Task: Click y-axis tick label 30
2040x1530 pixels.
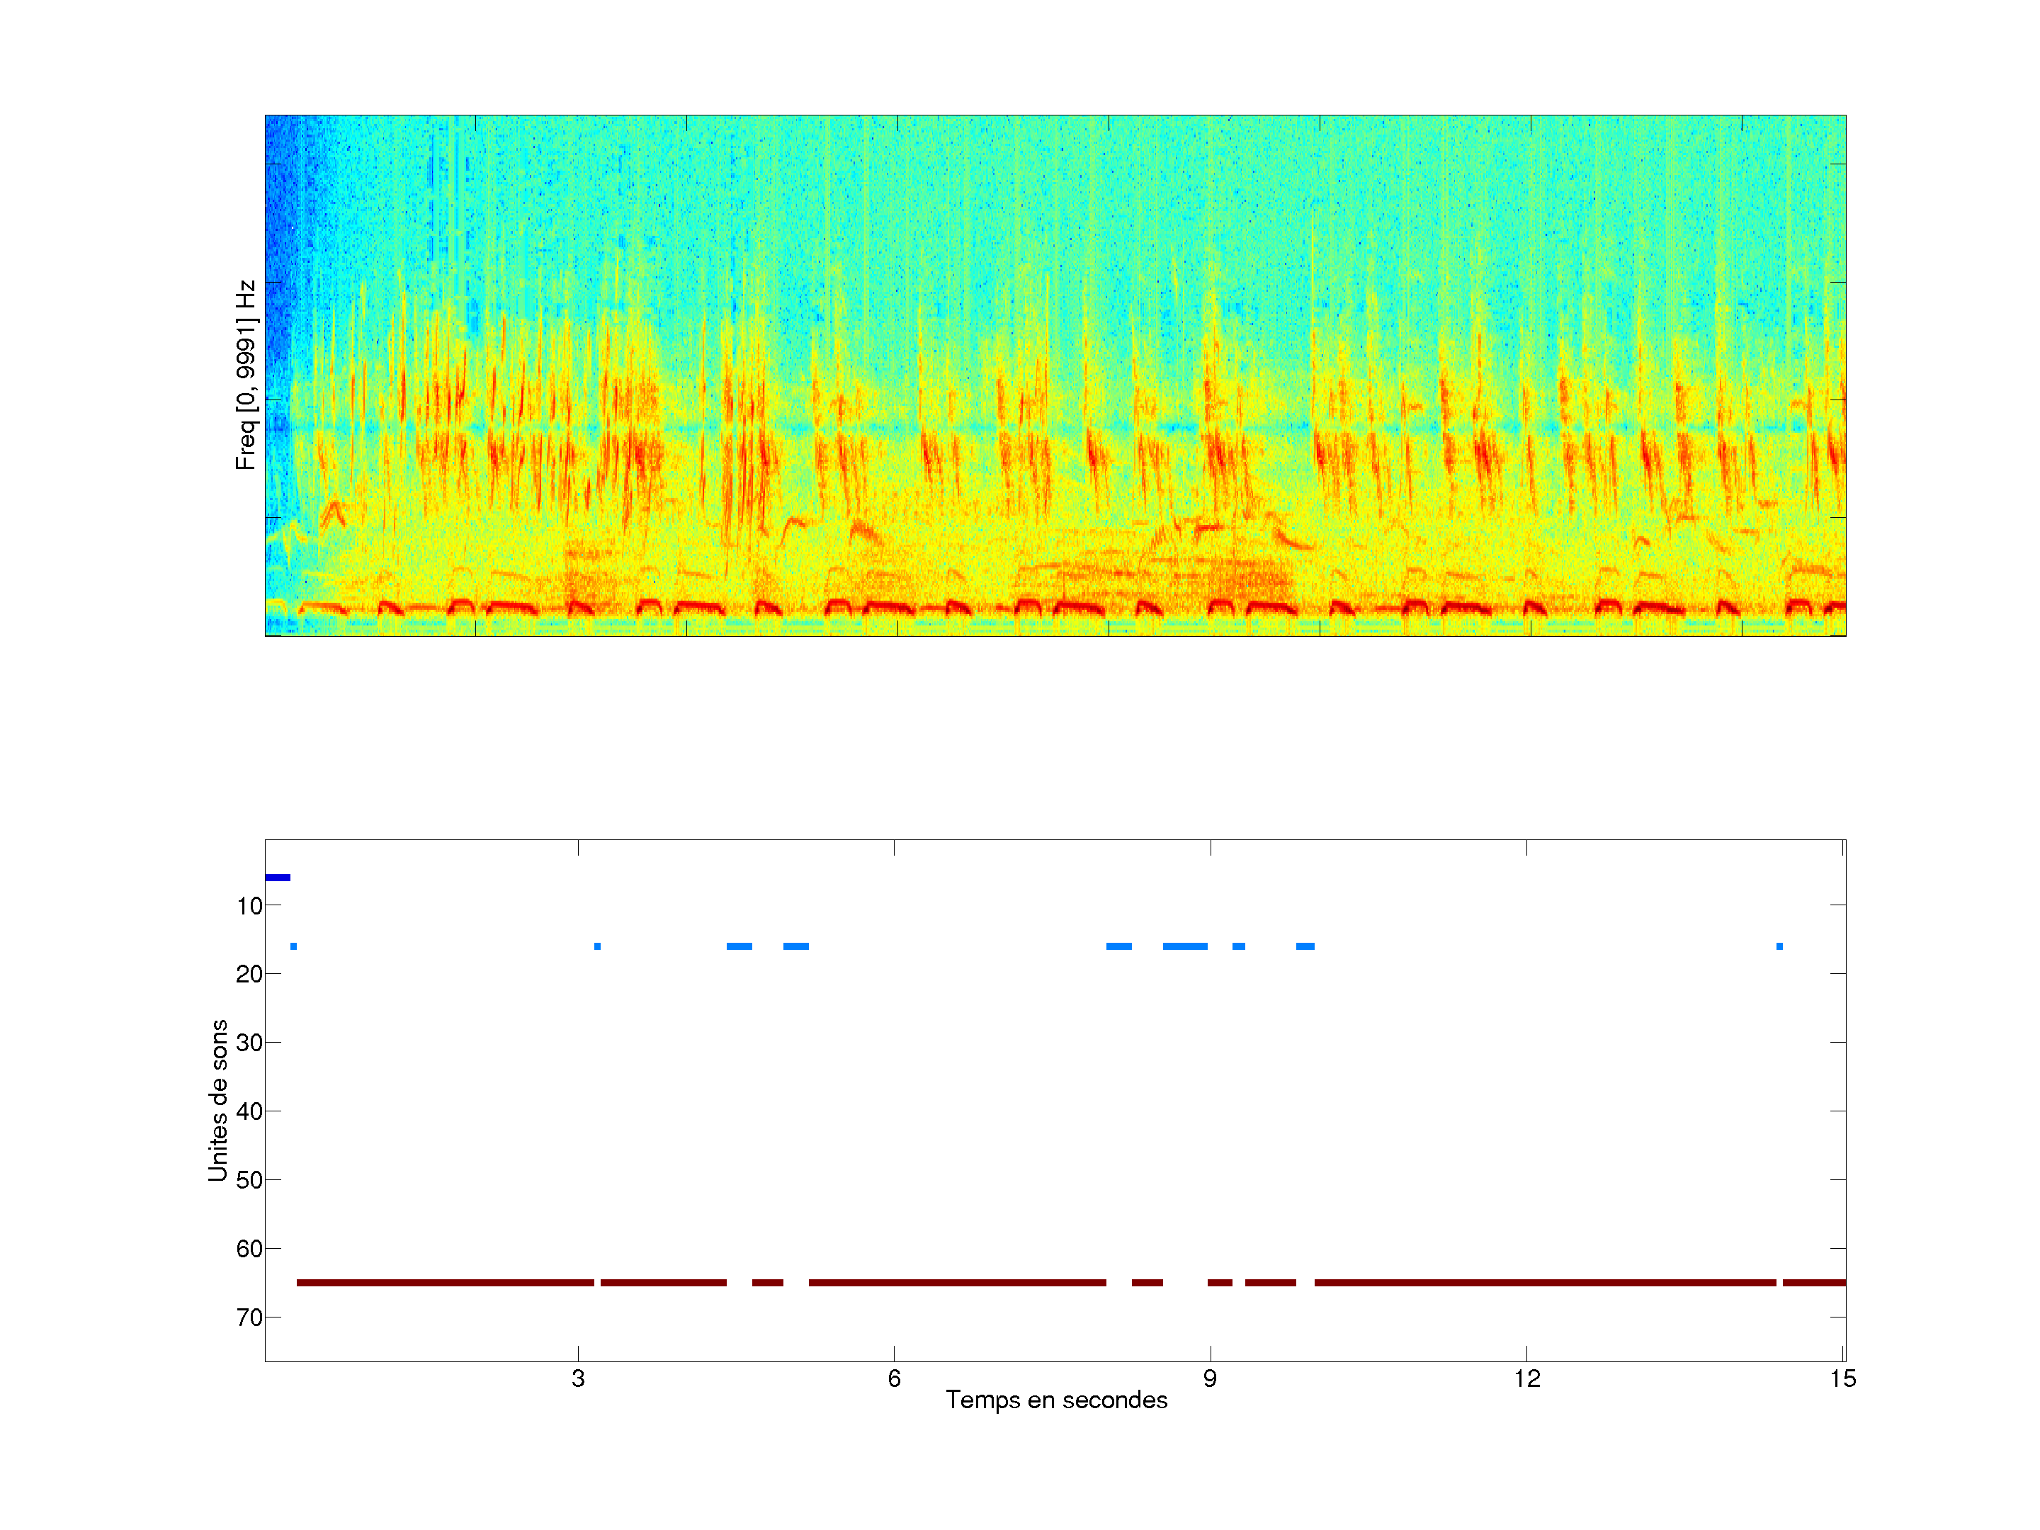Action: click(249, 1043)
